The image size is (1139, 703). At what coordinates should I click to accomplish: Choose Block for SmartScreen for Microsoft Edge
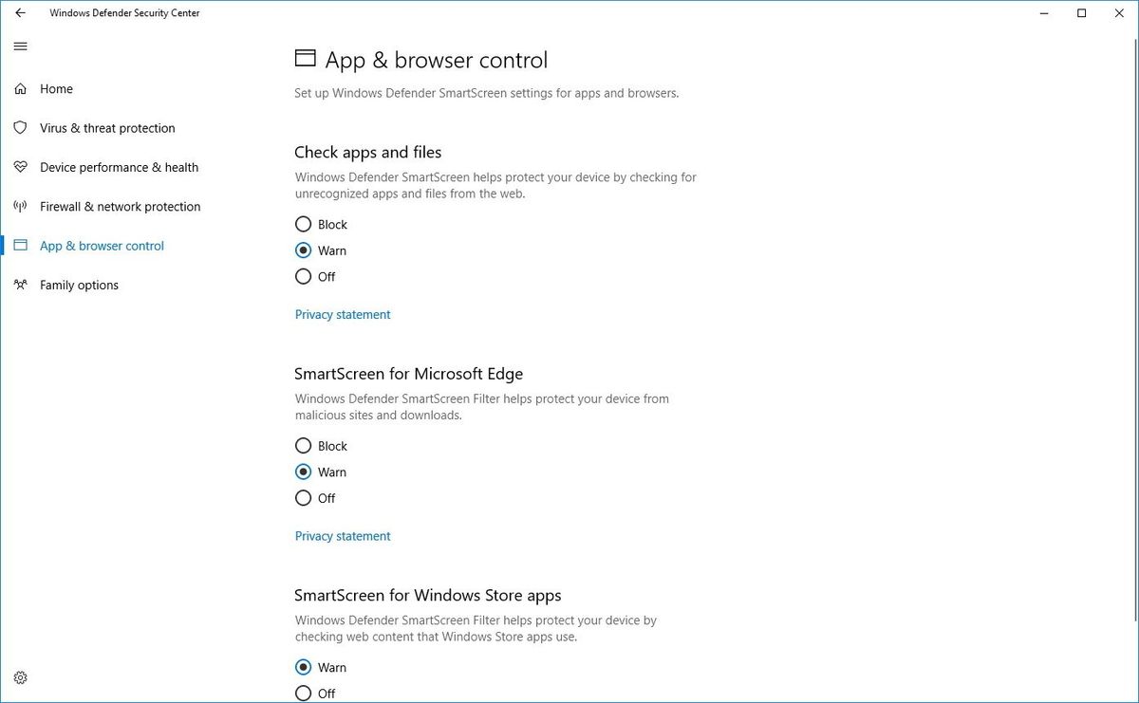pos(304,445)
